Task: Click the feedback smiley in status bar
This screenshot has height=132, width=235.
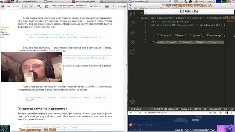Action: click(x=226, y=109)
